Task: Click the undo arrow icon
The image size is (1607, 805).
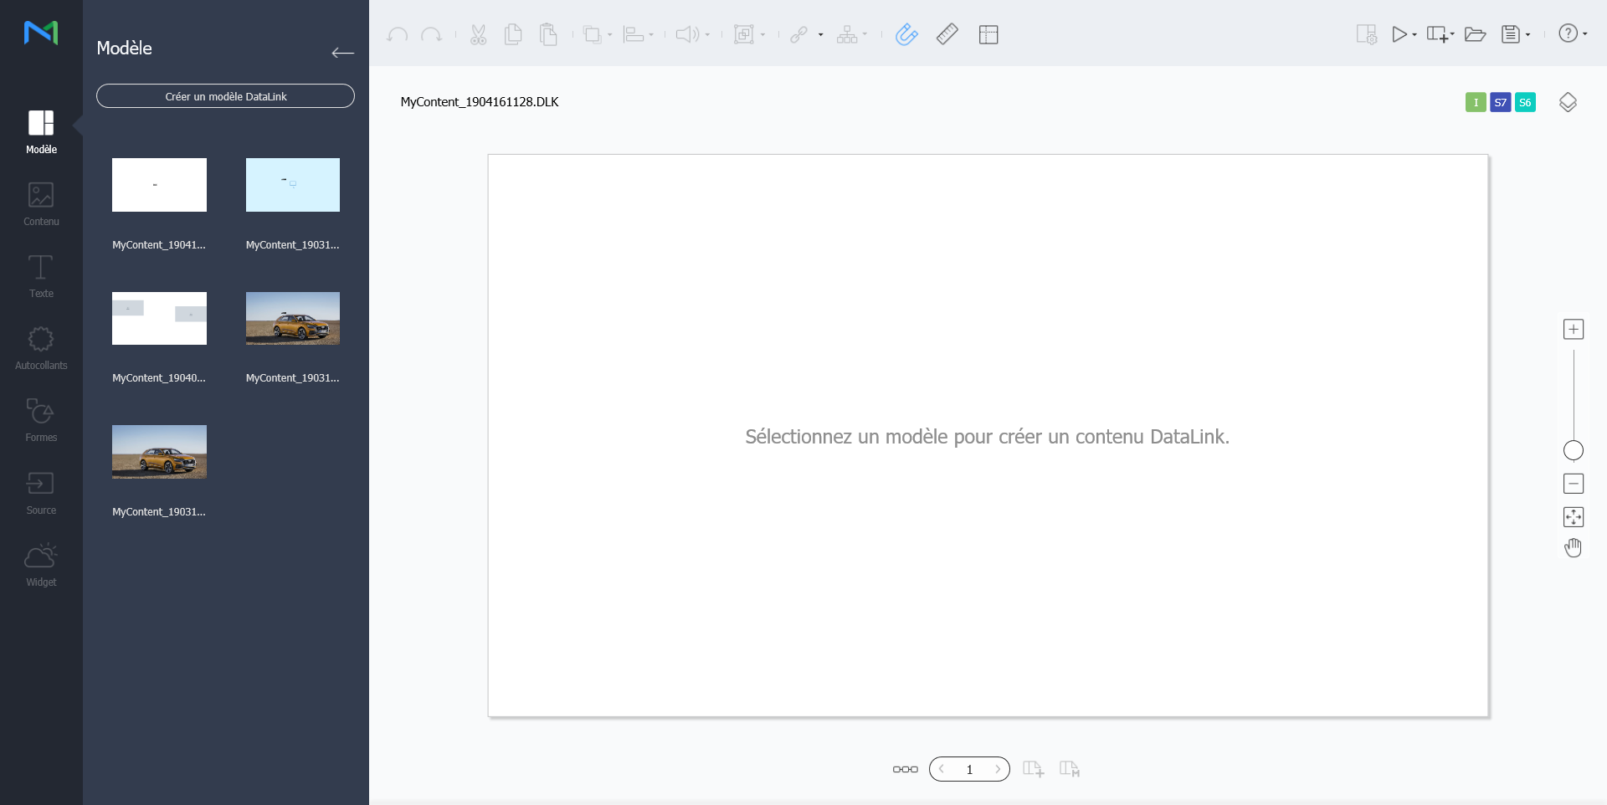Action: click(x=398, y=34)
